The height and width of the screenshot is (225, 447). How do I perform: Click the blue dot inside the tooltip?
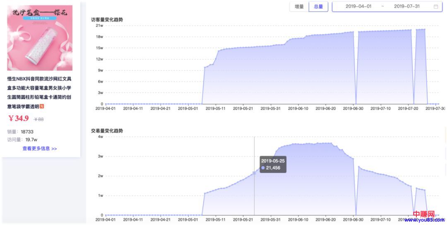pos(263,168)
